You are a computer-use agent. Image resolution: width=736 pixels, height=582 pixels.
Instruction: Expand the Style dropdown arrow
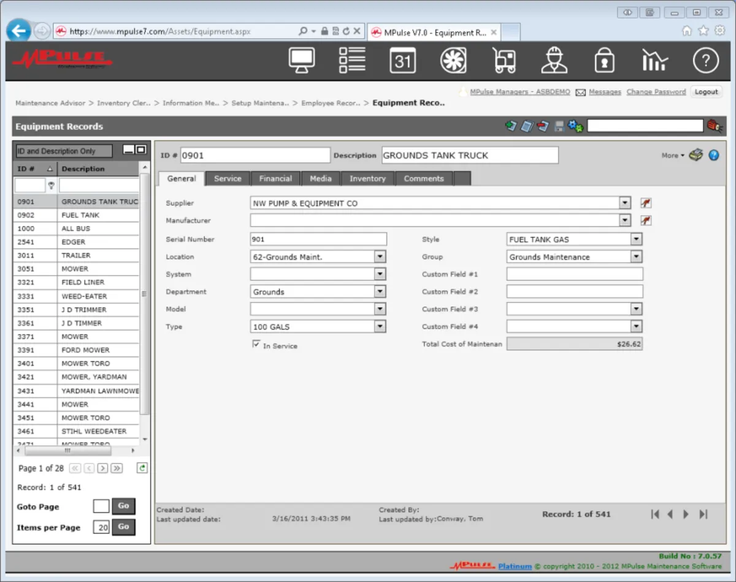point(636,239)
